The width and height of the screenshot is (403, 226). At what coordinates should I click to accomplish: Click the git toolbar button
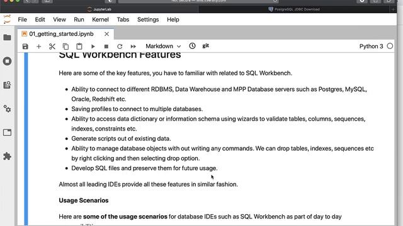206,46
